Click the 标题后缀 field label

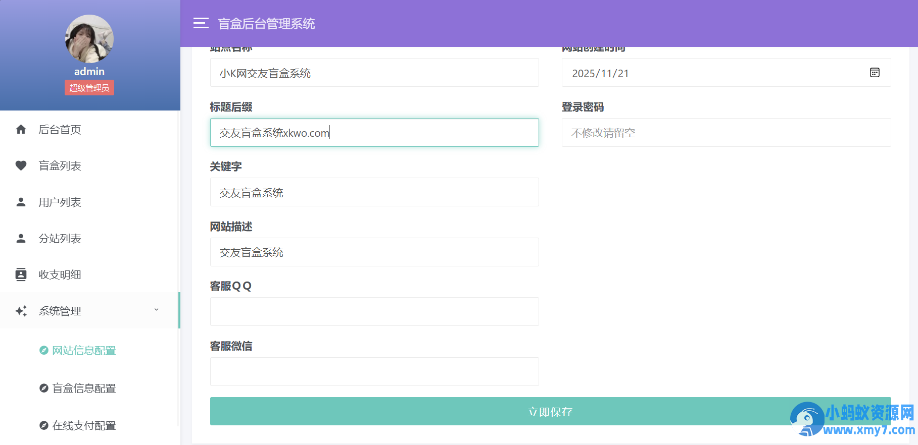coord(231,107)
